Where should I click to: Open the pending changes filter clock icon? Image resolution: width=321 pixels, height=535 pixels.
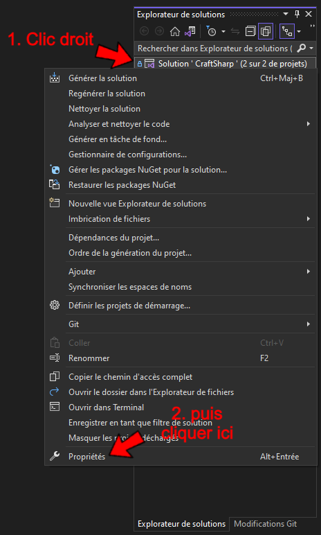coord(211,31)
